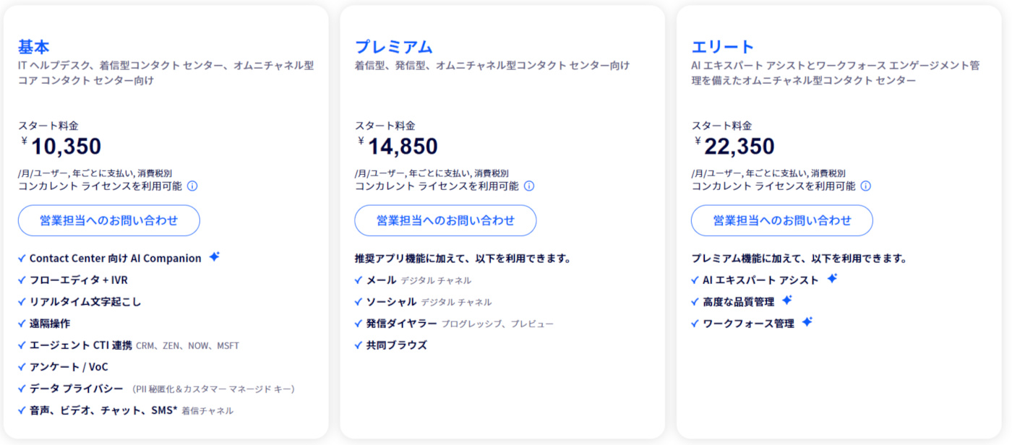Select the エリート plan title

coord(723,47)
